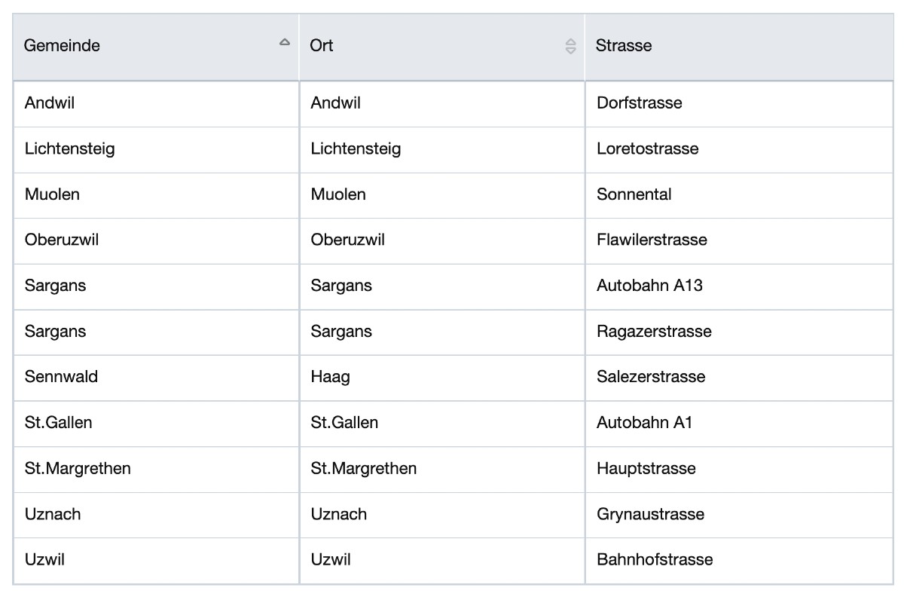Viewport: 904px width, 603px height.
Task: Click the Gemeinde column sort arrow icon
Action: (x=284, y=43)
